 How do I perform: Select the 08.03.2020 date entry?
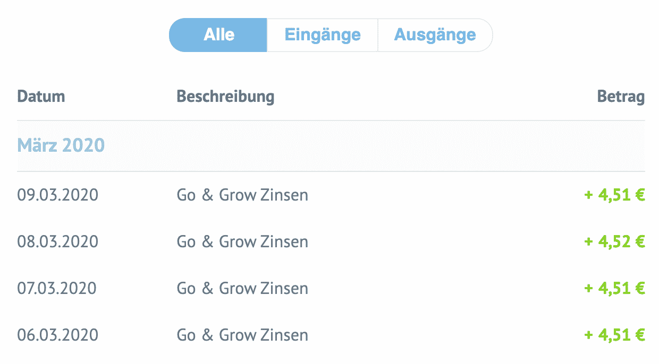tap(57, 241)
